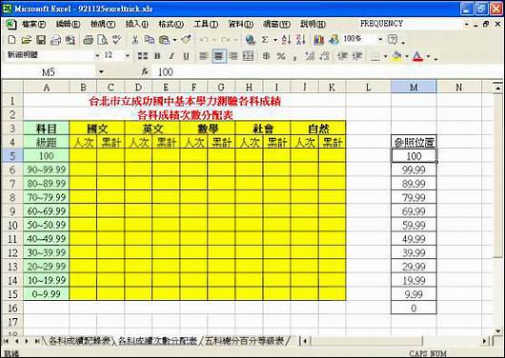505x358 pixels.
Task: Open the Chart Wizard icon
Action: (x=319, y=40)
